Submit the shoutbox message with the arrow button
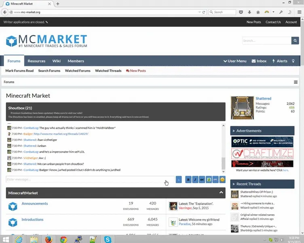This screenshot has width=304, height=243. (x=179, y=179)
